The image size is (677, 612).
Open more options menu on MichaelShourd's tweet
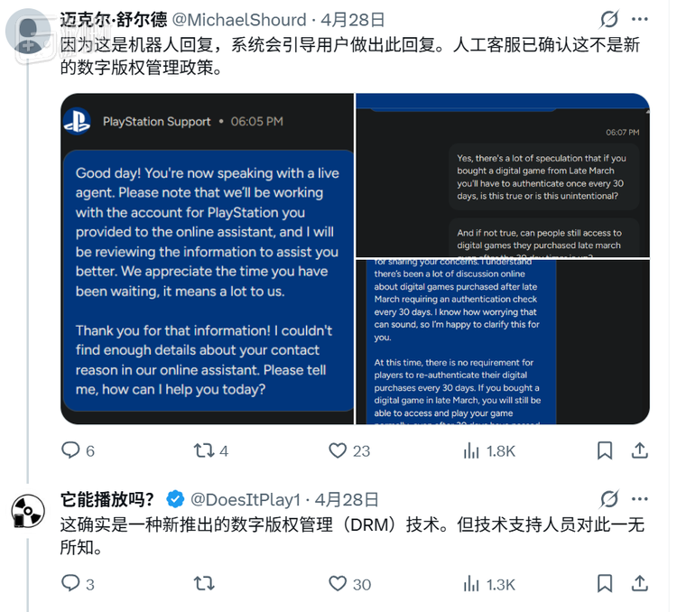[639, 19]
